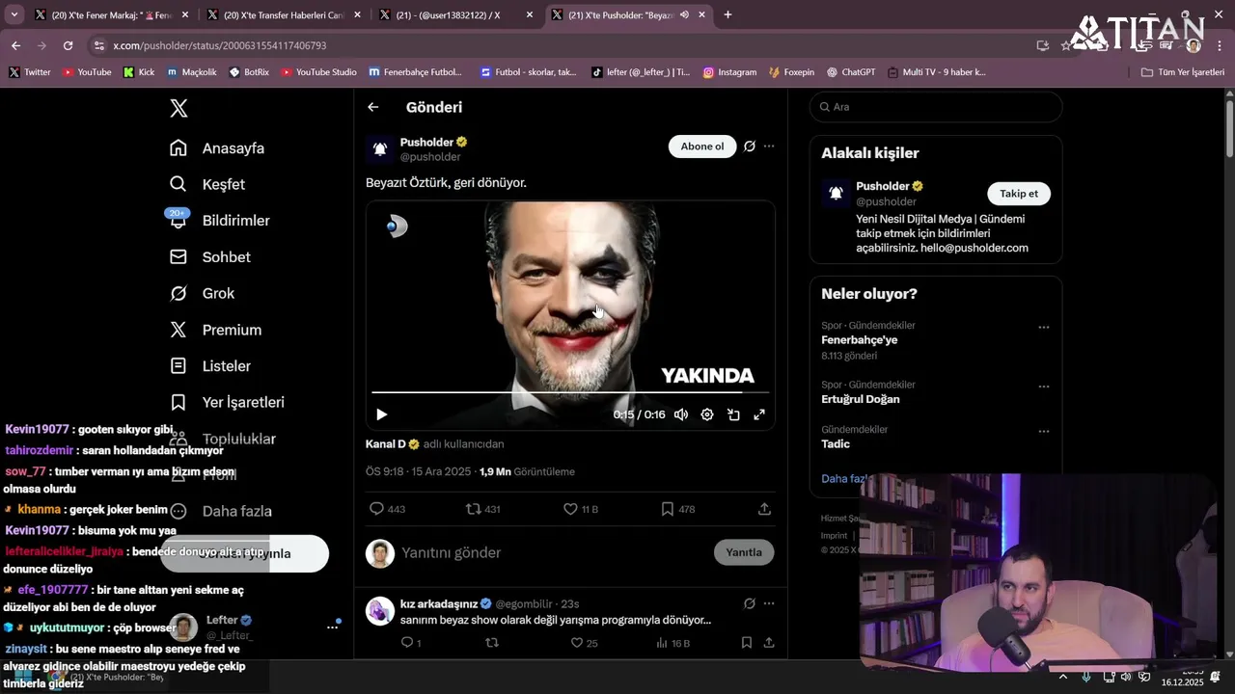The height and width of the screenshot is (694, 1235).
Task: Click the browser address bar
Action: [x=560, y=45]
